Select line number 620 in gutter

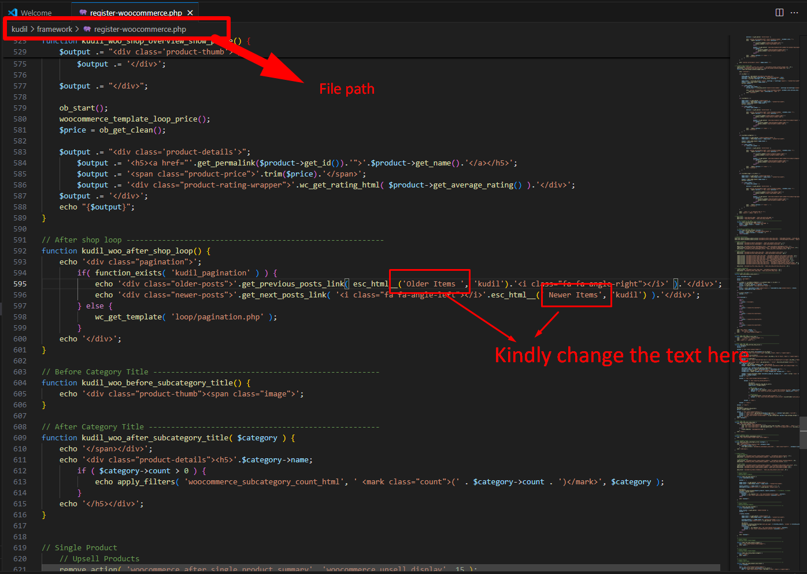click(20, 559)
